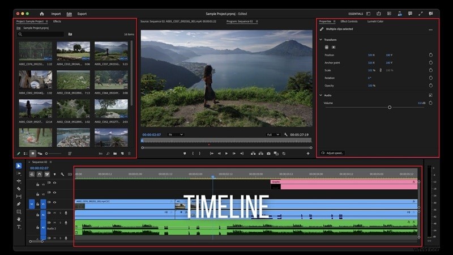The height and width of the screenshot is (255, 453).
Task: Open Program monitor settings wrench
Action: [x=286, y=134]
